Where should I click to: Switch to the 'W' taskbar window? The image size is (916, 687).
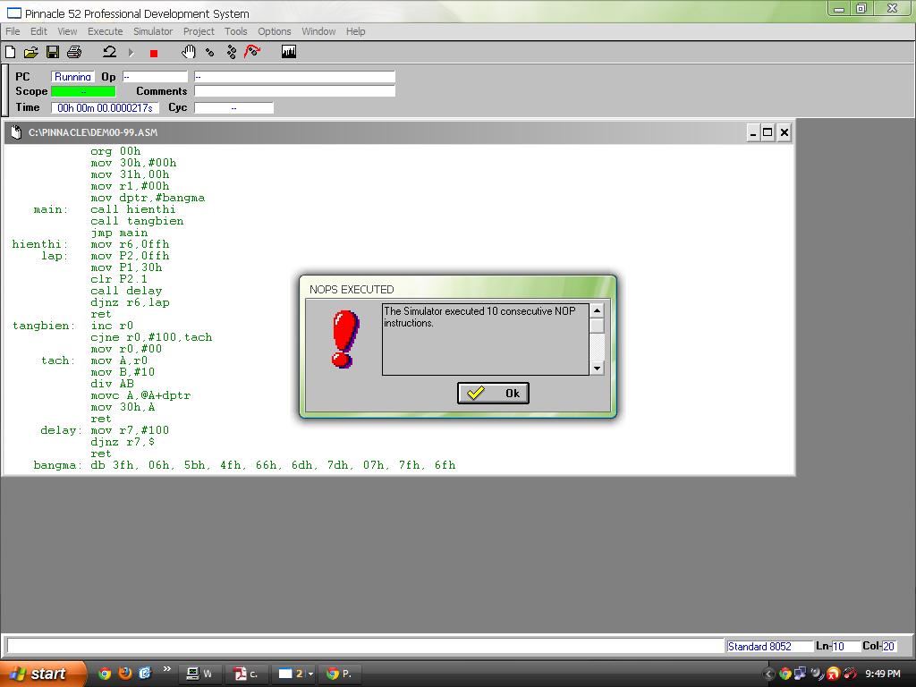(199, 674)
